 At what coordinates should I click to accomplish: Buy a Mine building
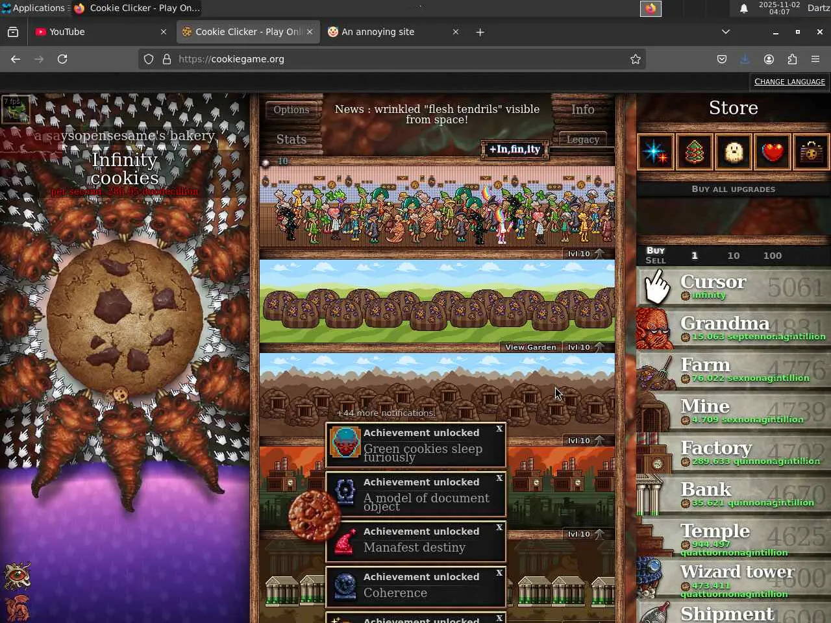click(734, 411)
